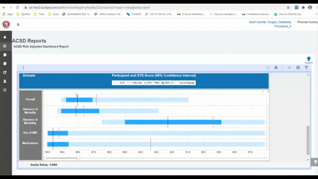Click the Expand arrow icon
Viewport: 318px width, 179px height.
tap(308, 59)
